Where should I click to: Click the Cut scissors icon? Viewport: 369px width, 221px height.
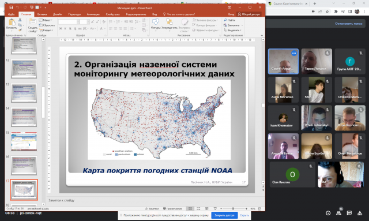[20, 20]
